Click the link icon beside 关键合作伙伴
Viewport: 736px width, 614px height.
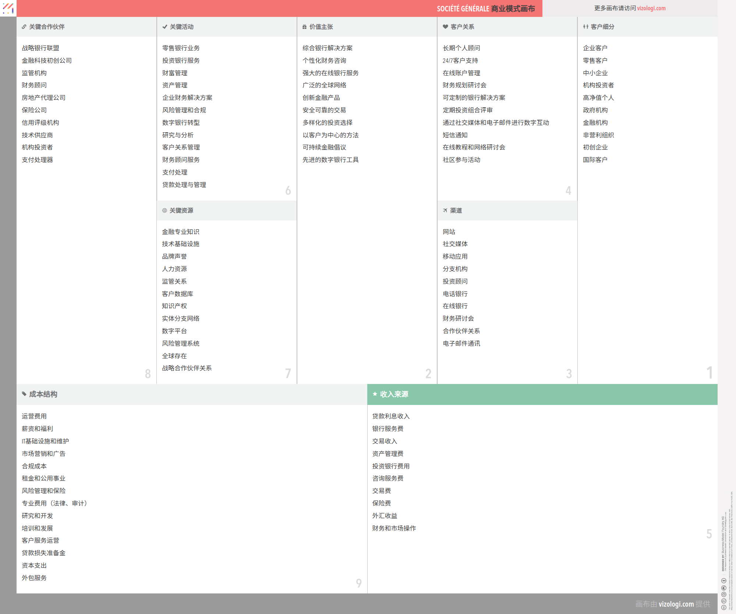(x=24, y=27)
